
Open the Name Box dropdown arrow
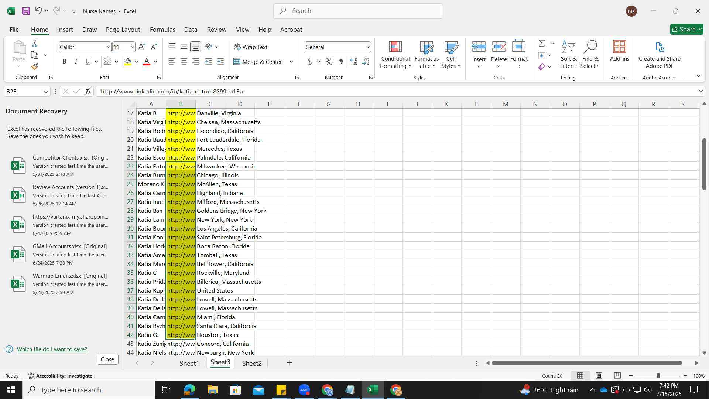click(x=46, y=92)
